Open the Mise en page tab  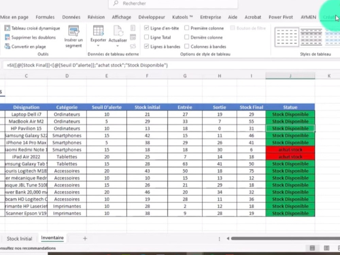(x=14, y=17)
